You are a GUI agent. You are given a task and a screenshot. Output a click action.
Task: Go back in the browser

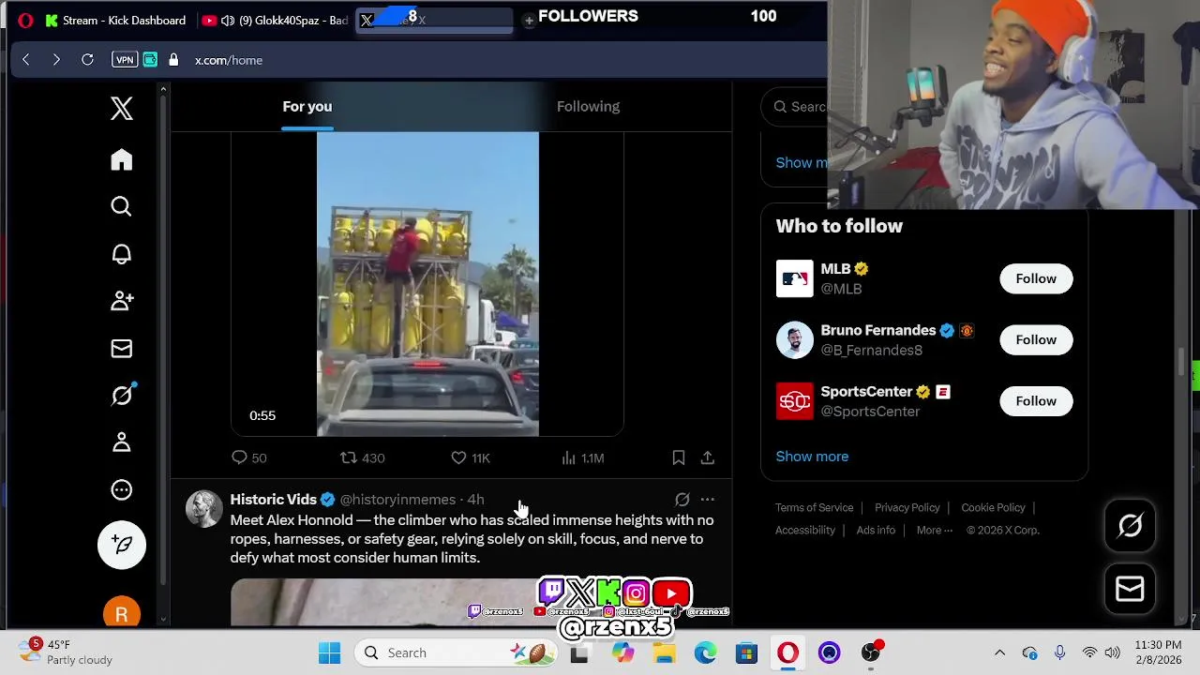25,60
